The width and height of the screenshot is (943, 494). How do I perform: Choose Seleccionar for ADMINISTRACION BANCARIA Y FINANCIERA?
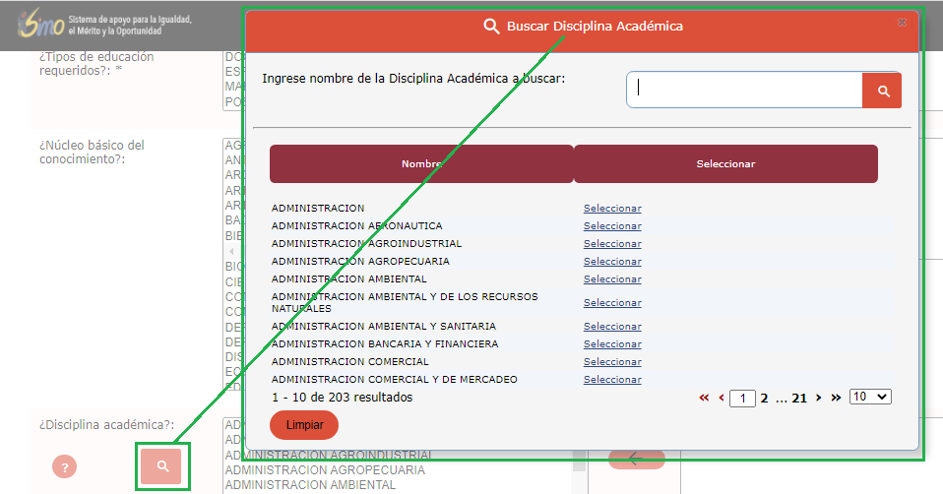(612, 344)
